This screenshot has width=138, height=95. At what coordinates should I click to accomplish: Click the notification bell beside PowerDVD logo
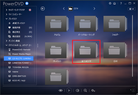pos(27,3)
